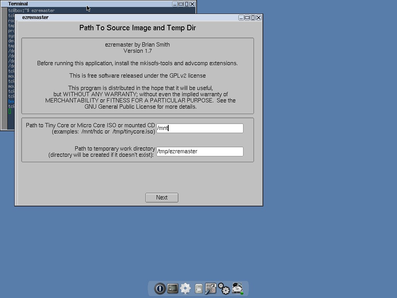Open the settings gears icon in the dock

[224, 288]
